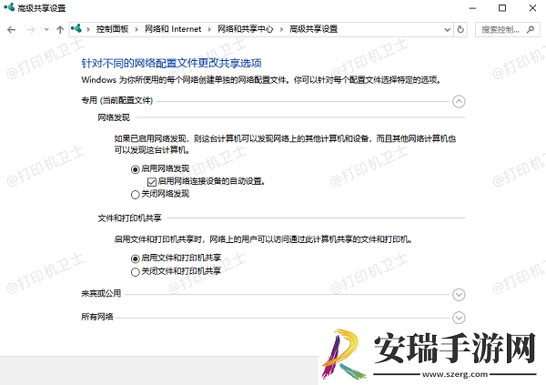Select 关闭网络发现 radio button
Viewport: 546px width, 385px height.
click(135, 195)
